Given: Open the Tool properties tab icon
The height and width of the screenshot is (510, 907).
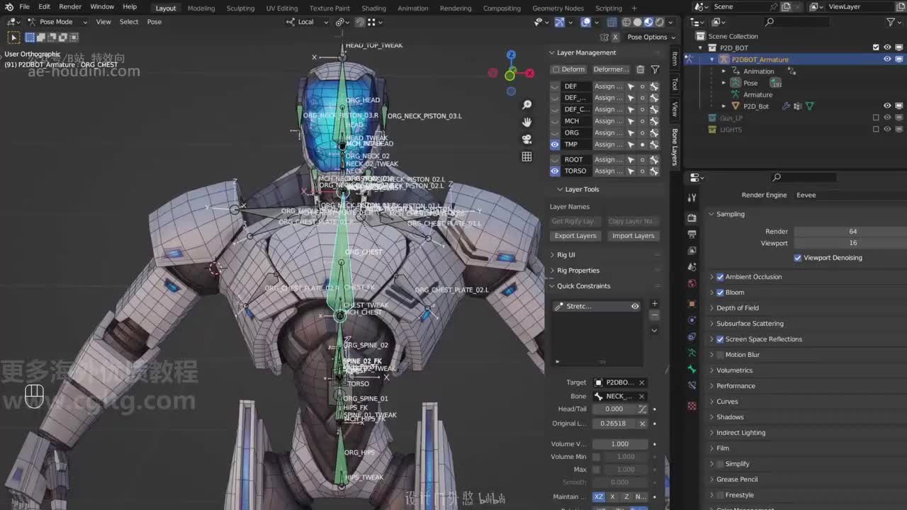Looking at the screenshot, I should [x=692, y=198].
